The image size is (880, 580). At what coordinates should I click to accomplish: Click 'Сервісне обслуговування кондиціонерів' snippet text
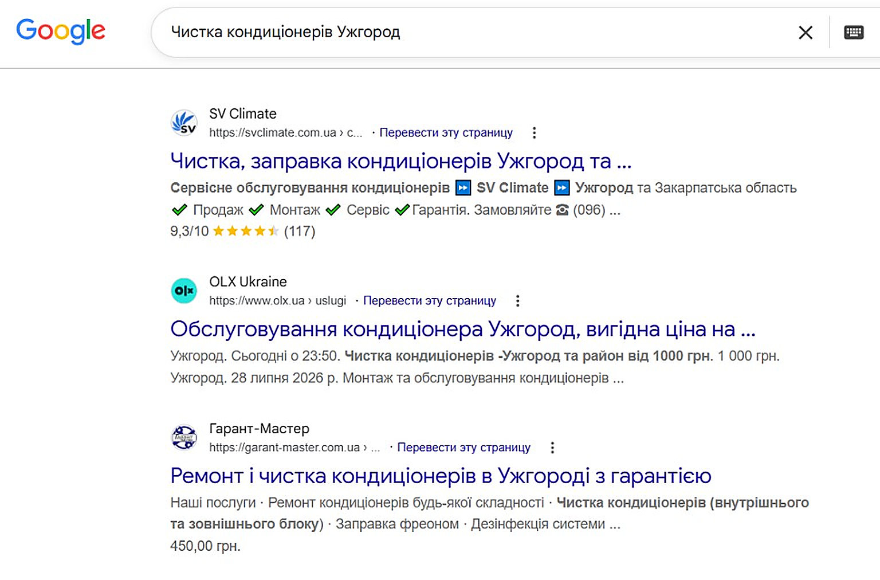coord(310,188)
